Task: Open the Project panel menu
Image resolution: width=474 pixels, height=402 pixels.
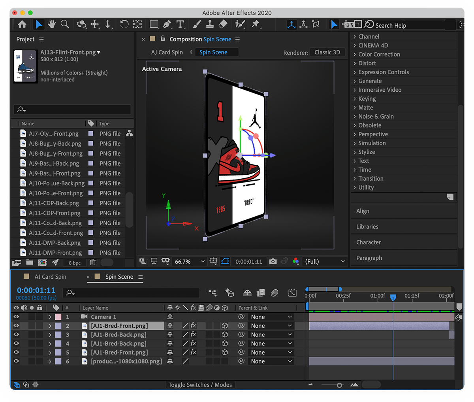Action: 41,39
